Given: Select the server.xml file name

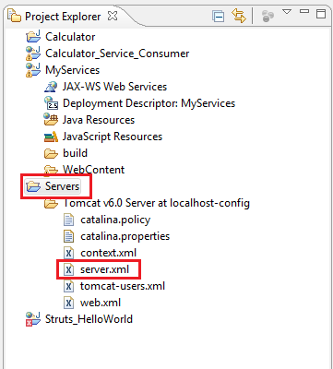Looking at the screenshot, I should [x=104, y=269].
